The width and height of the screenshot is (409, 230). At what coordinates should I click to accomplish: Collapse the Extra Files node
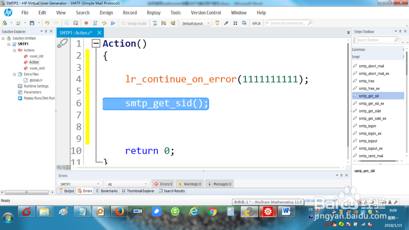click(15, 74)
